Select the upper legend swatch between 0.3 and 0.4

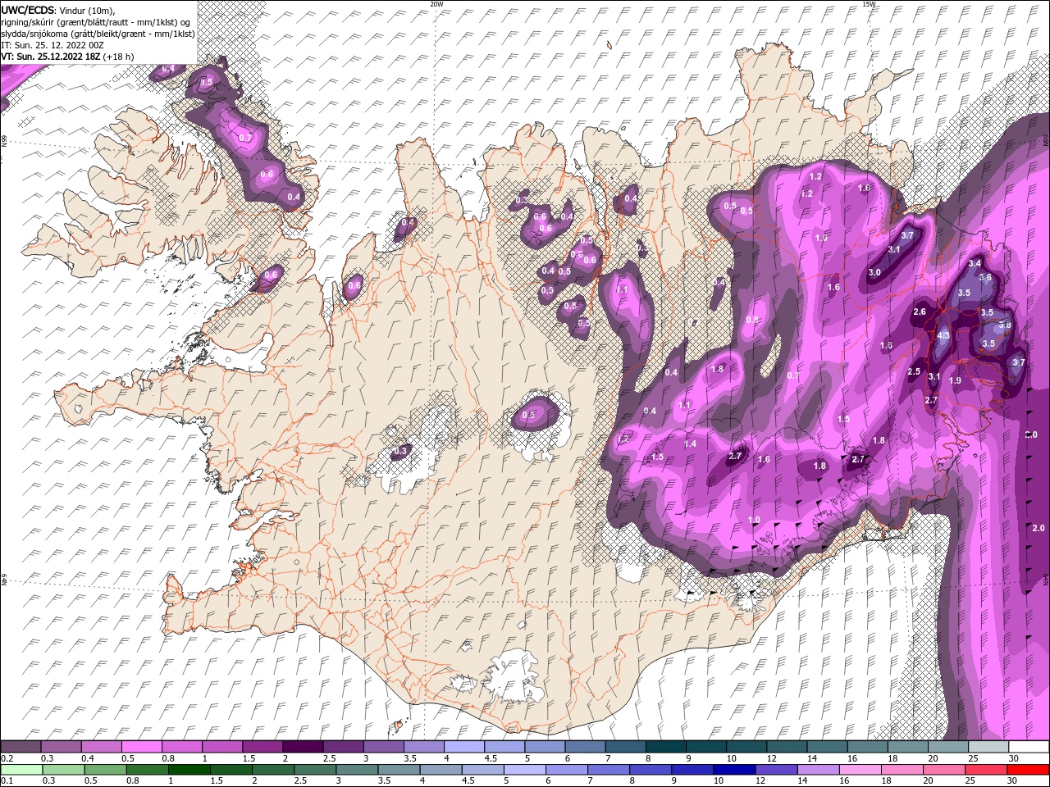coord(61,747)
